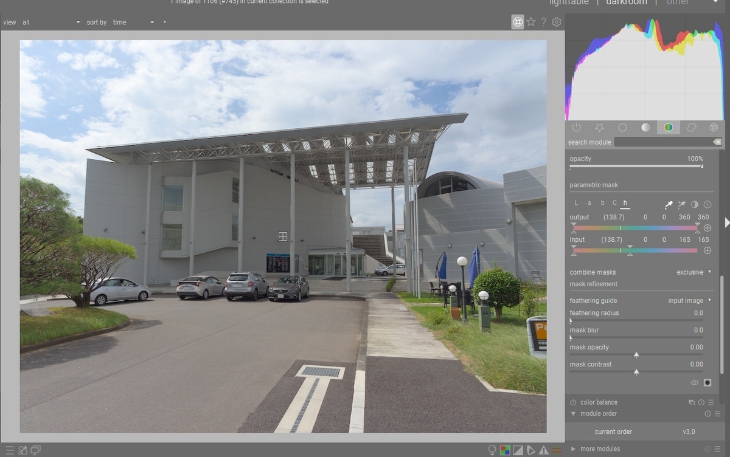
Task: Collapse the module order section
Action: click(x=573, y=414)
